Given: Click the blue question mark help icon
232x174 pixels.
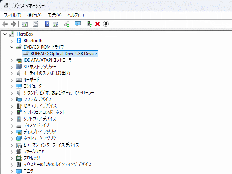Looking at the screenshot, I should pyautogui.click(x=47, y=24).
